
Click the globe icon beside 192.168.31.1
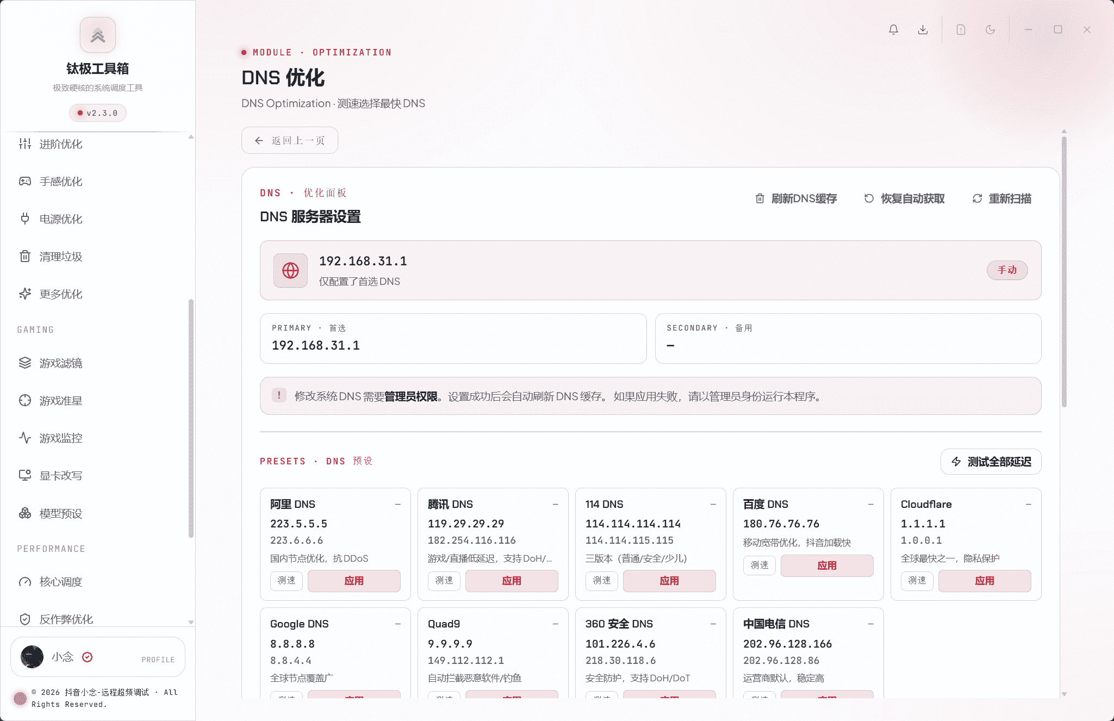pyautogui.click(x=290, y=270)
